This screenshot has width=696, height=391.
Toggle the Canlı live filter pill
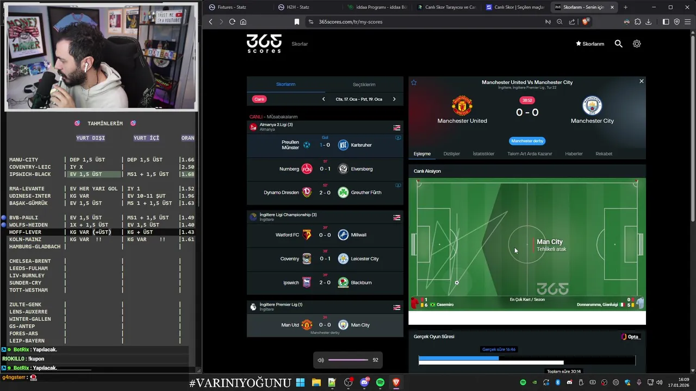[x=259, y=99]
